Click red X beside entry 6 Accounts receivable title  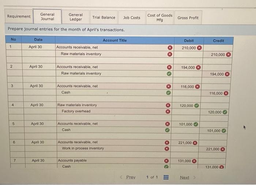click(x=167, y=143)
